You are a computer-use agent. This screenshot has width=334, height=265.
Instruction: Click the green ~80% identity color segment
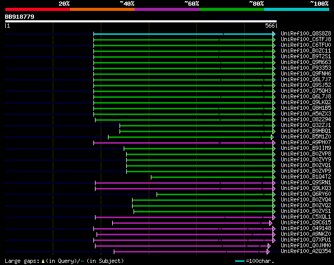tap(232, 9)
